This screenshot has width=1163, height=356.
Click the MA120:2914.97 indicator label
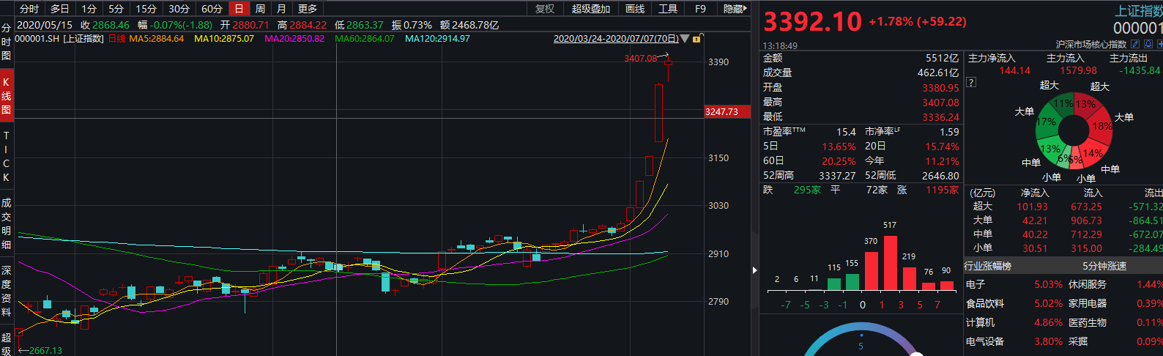tap(437, 39)
